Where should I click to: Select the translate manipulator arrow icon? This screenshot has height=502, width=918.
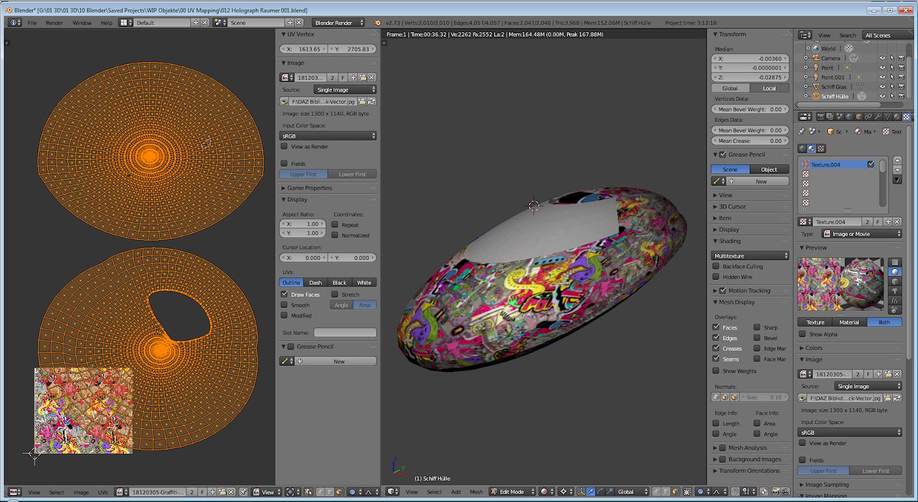591,492
